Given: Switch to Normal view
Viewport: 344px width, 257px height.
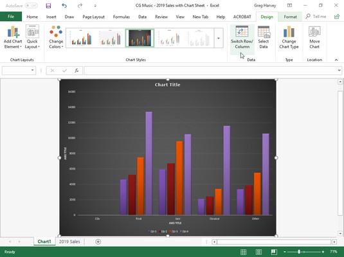Looking at the screenshot, I should point(243,252).
